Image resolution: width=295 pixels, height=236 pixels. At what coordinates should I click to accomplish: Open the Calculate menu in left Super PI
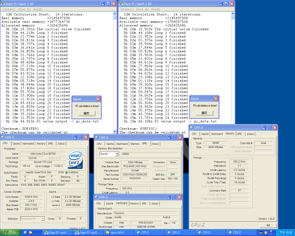[8, 9]
